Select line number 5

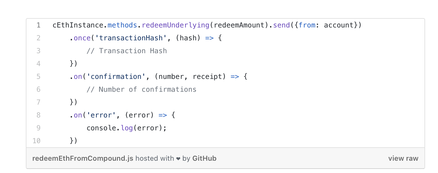38,77
